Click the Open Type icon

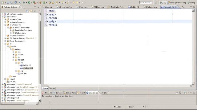tap(50, 2)
